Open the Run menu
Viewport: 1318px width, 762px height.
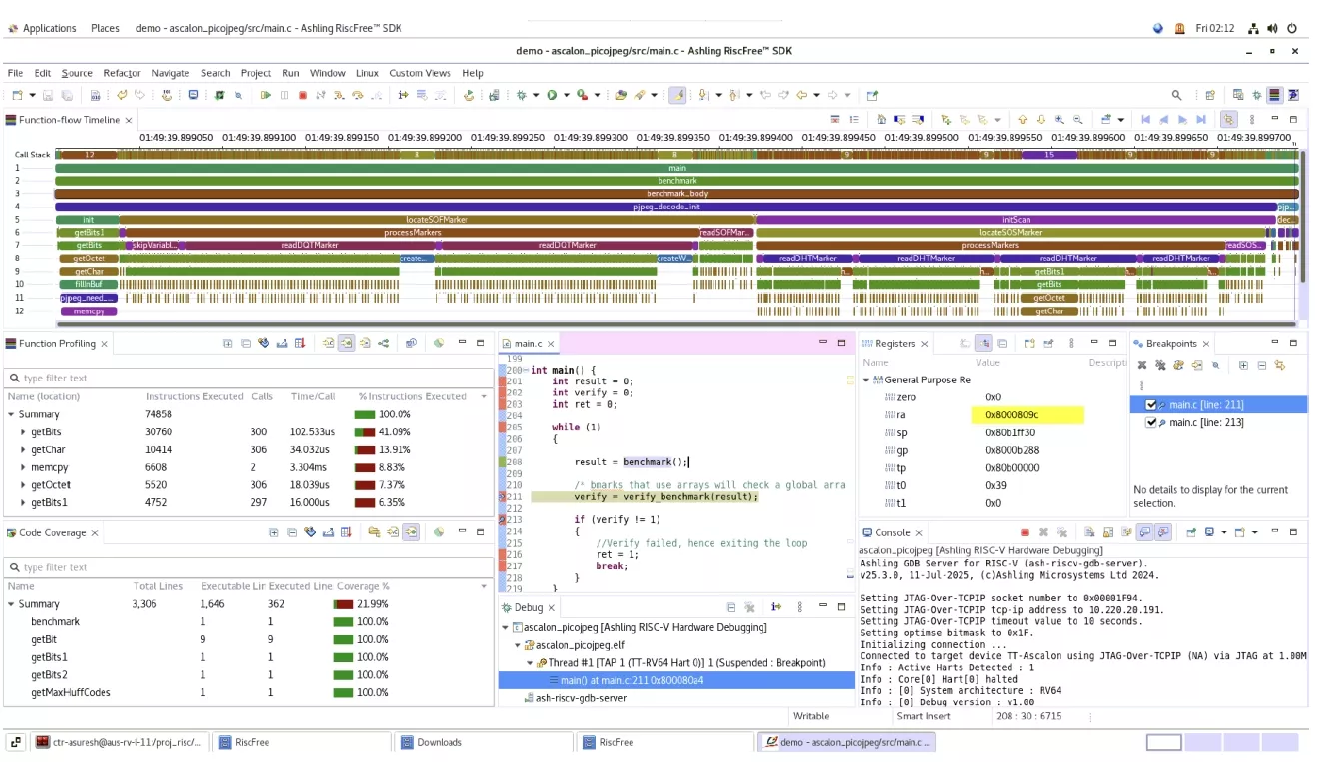pyautogui.click(x=290, y=73)
